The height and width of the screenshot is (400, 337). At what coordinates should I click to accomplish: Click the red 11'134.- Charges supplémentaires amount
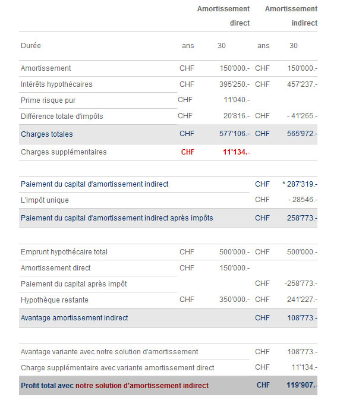(x=236, y=152)
